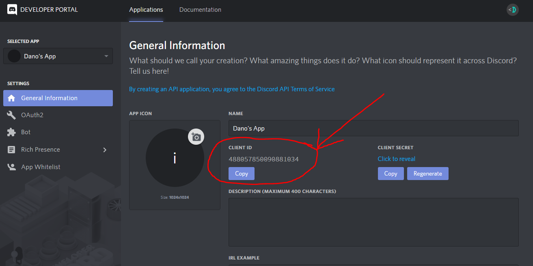Click the Bot puzzle piece icon
Screen dimensions: 533x266
click(11, 132)
